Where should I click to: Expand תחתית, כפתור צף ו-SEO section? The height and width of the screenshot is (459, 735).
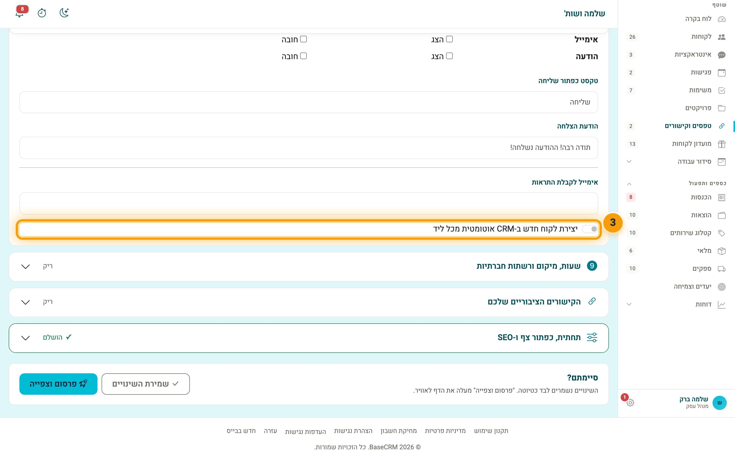pos(309,338)
